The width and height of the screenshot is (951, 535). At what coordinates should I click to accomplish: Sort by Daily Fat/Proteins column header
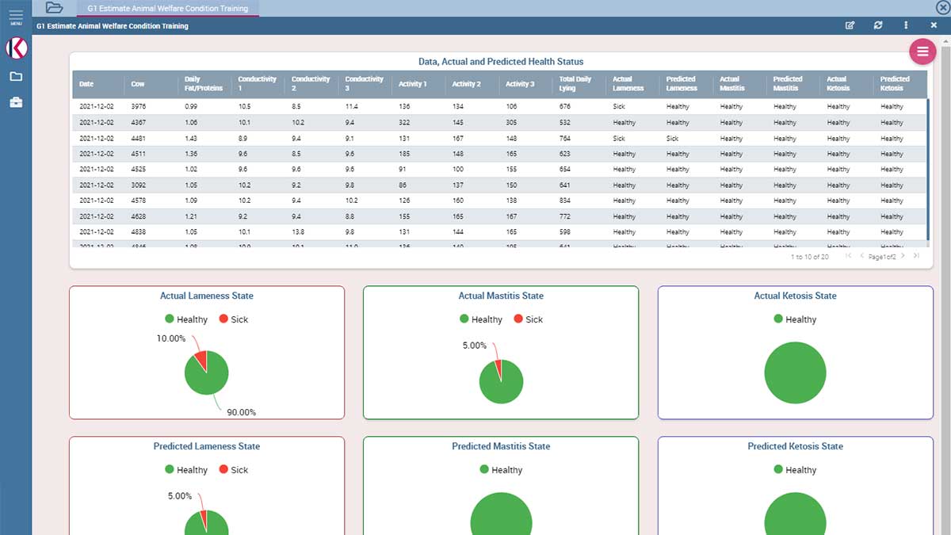pos(204,84)
